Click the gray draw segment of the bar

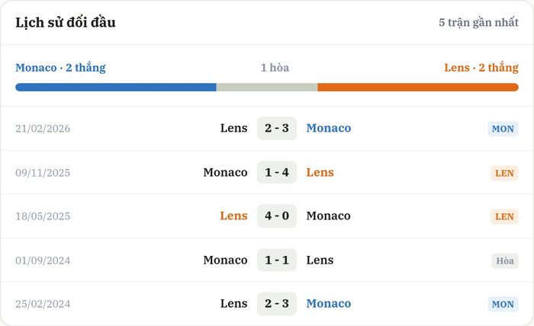coord(267,88)
